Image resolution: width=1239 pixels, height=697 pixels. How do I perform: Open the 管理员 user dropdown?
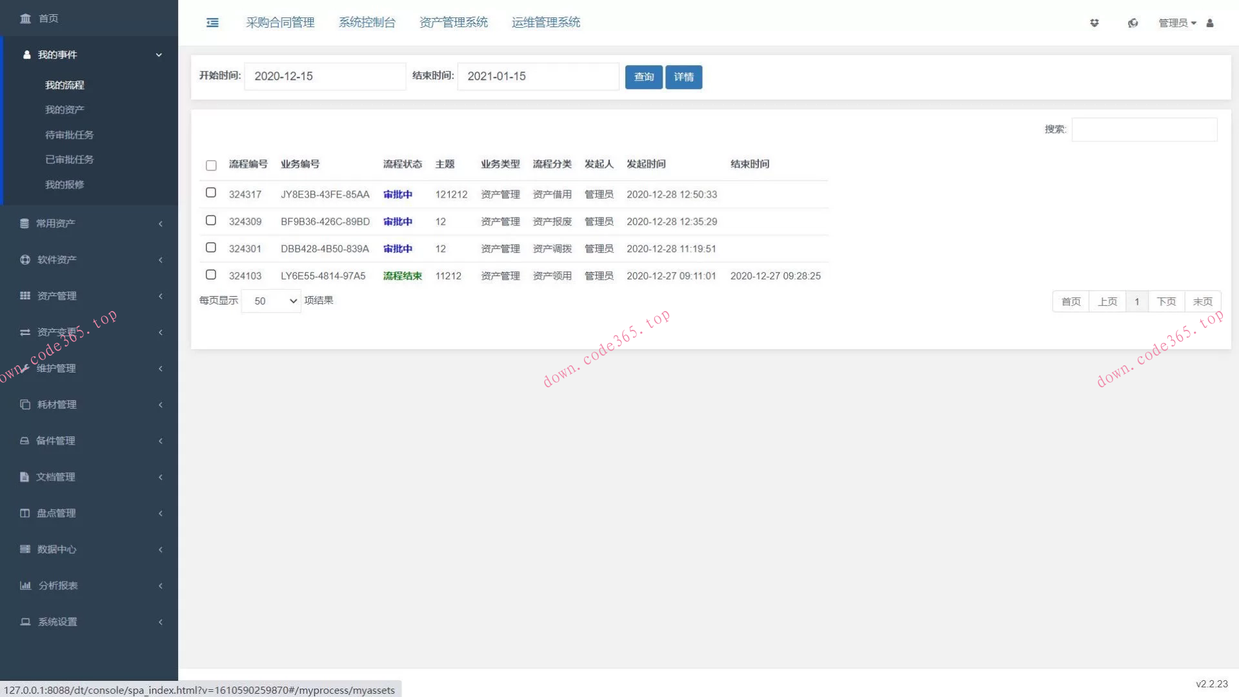(1177, 23)
